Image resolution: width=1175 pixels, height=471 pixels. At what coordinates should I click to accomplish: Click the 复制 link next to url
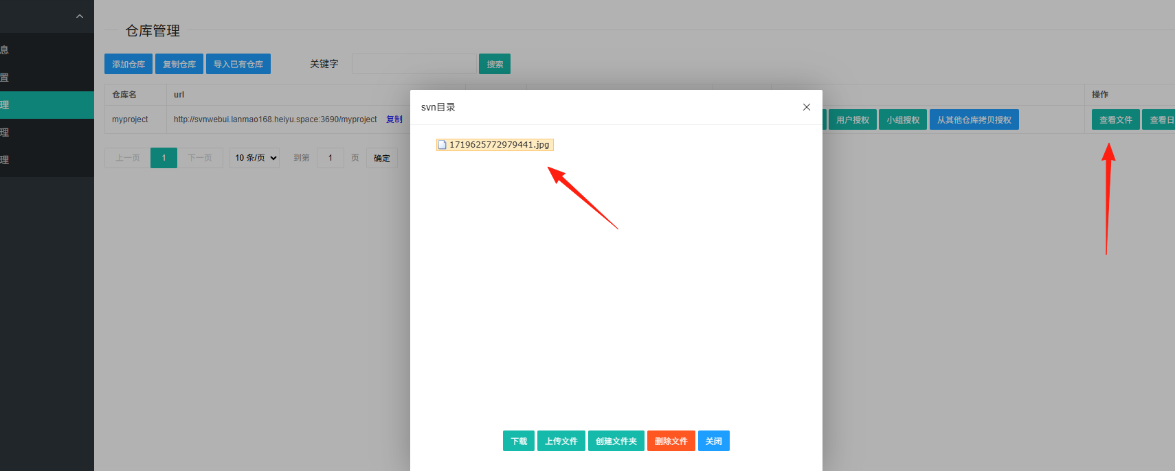(394, 119)
